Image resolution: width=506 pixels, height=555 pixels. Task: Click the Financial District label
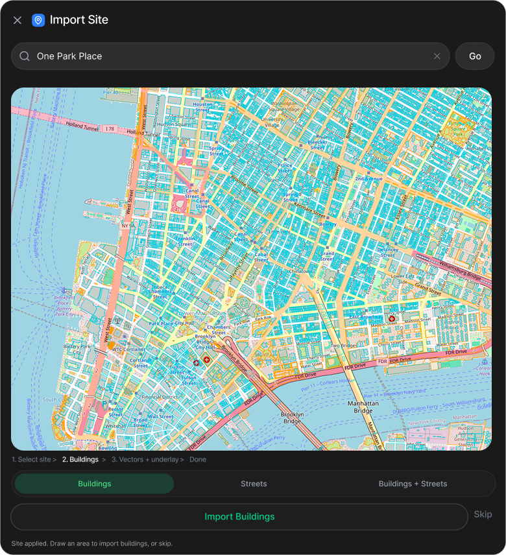160,397
